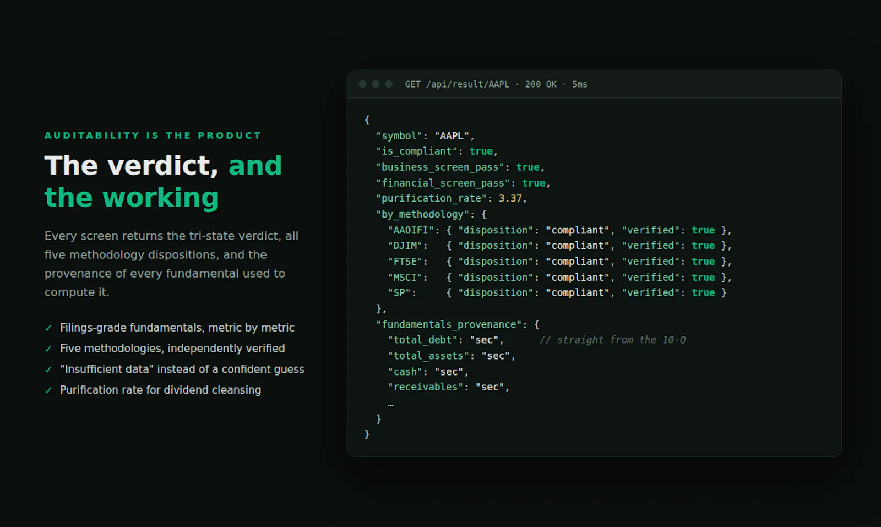Click "Filings-grade fundamentals, metric by metric"
This screenshot has height=527, width=881.
click(x=177, y=328)
